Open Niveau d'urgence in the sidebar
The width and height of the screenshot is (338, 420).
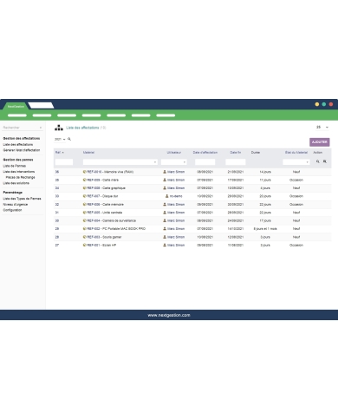pos(16,205)
